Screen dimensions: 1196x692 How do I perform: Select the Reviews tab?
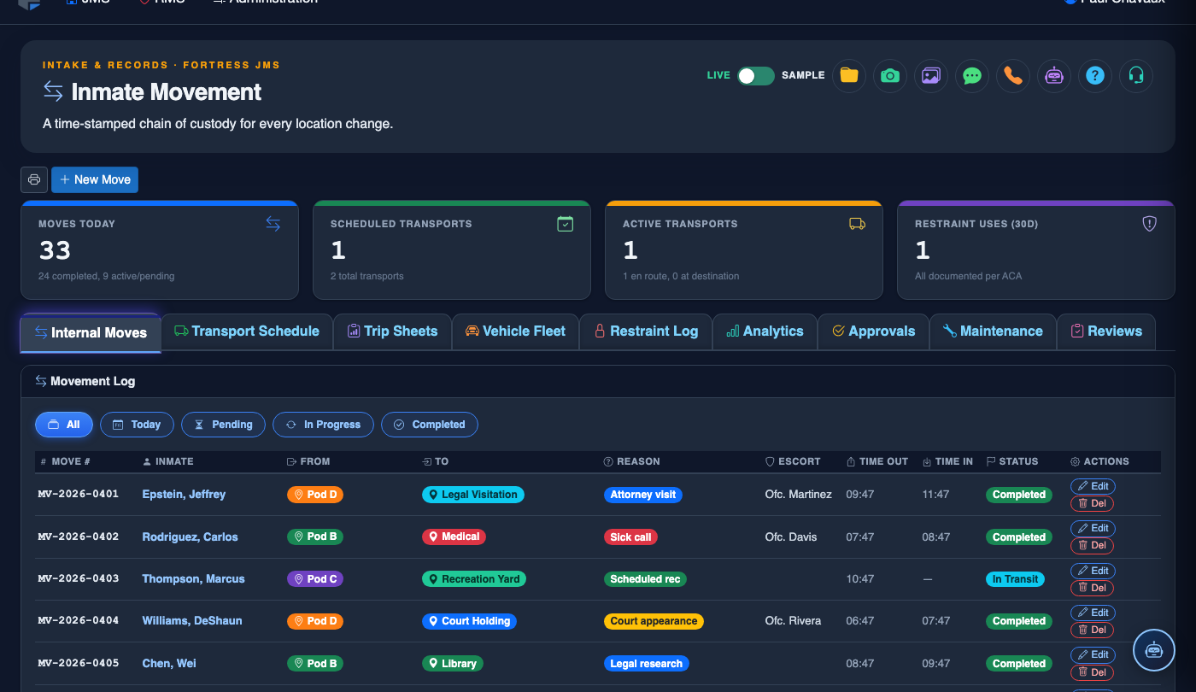click(x=1106, y=331)
